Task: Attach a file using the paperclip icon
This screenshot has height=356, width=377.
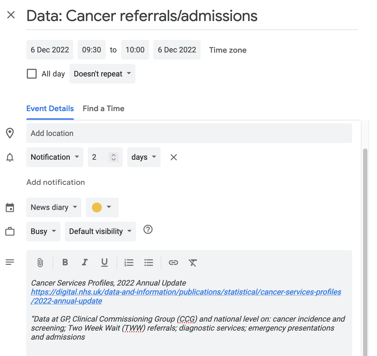Action: click(40, 263)
